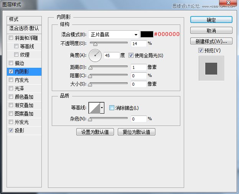Enable the 渐变叠加 checkbox
Screen dimensions: 239x194
[11, 105]
